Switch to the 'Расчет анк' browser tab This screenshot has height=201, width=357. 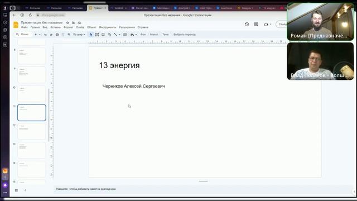pyautogui.click(x=140, y=8)
